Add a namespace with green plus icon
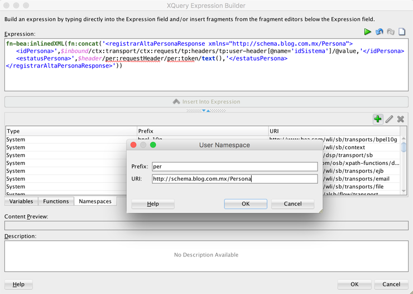 (378, 119)
